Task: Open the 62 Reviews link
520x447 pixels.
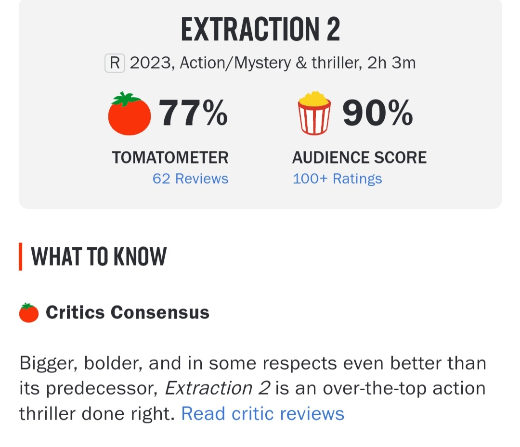Action: point(190,179)
